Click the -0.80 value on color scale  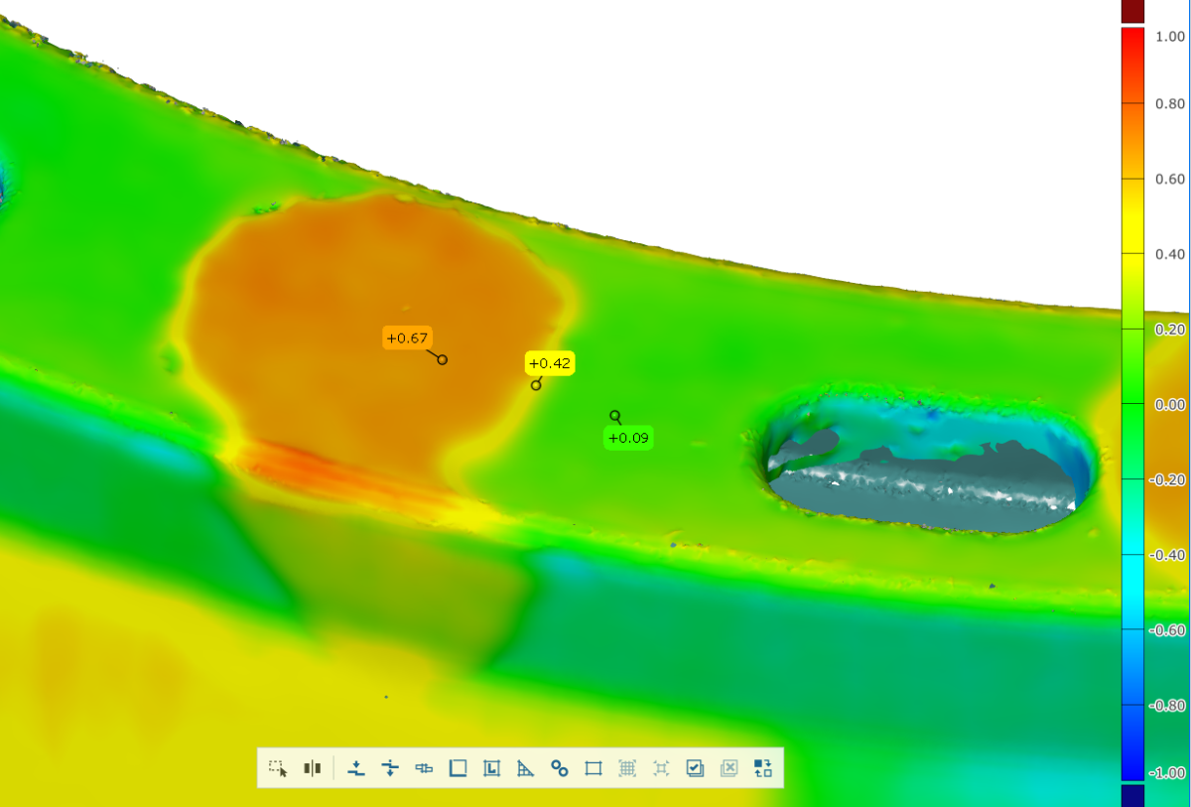click(x=1168, y=706)
